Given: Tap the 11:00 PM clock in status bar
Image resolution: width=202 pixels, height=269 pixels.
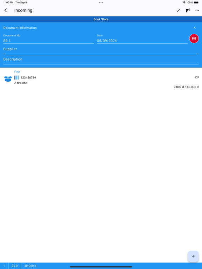Looking at the screenshot, I should click(x=8, y=2).
